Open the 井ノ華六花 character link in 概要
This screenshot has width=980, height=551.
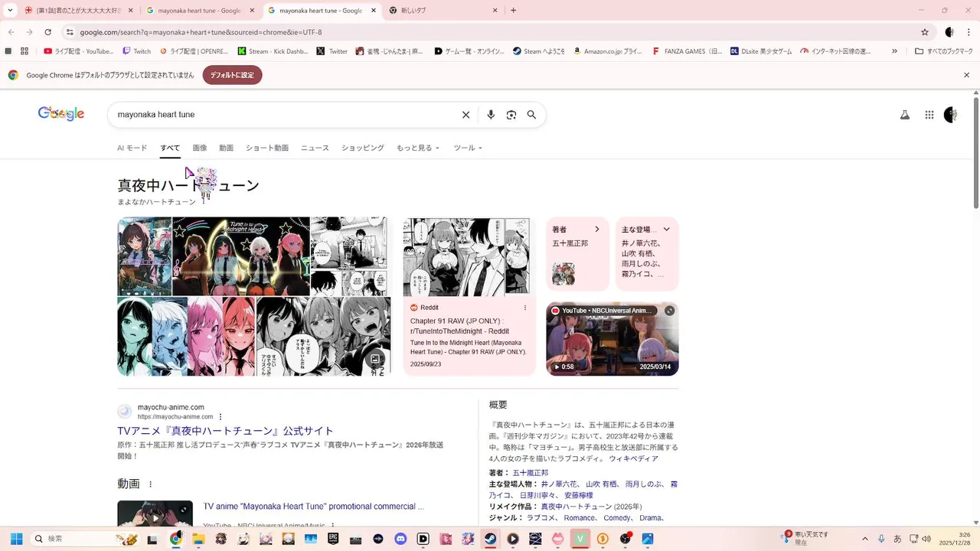coord(560,484)
